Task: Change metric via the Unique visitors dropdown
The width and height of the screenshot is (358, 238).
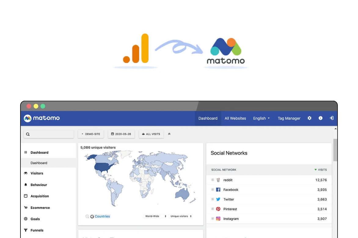Action: (x=181, y=216)
